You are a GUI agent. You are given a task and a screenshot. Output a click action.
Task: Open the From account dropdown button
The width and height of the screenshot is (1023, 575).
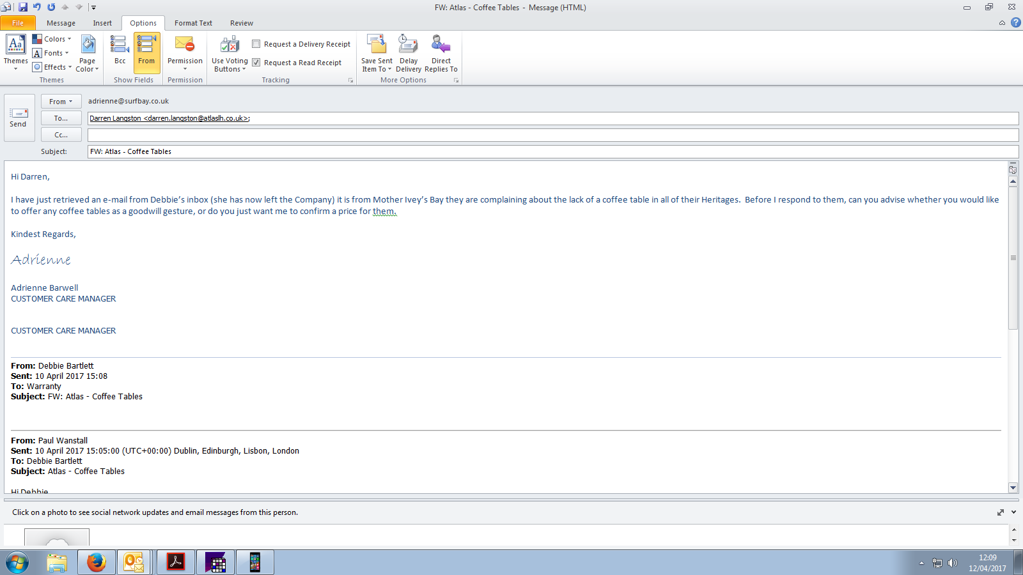[61, 102]
